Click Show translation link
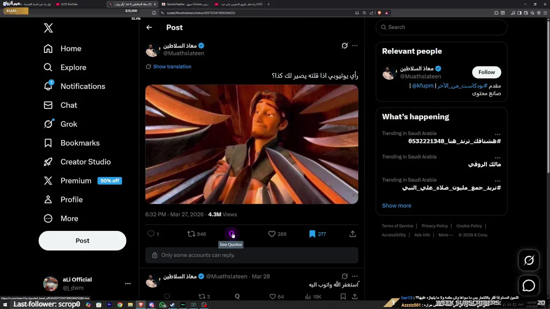Screen dimensions: 550x309 [x=172, y=67]
